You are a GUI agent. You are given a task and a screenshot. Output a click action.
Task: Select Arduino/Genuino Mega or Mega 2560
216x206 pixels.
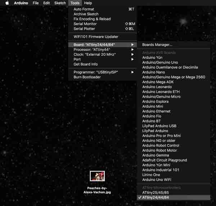[x=174, y=77]
